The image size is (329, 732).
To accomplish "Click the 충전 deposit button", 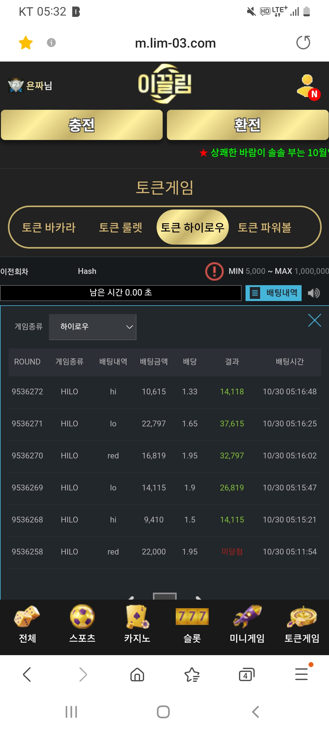I will (x=82, y=125).
